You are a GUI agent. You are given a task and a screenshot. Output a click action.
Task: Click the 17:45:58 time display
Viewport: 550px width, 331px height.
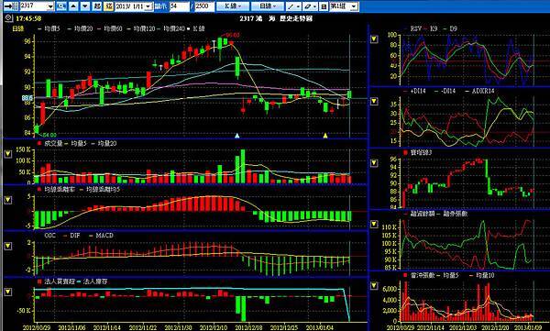coord(28,18)
